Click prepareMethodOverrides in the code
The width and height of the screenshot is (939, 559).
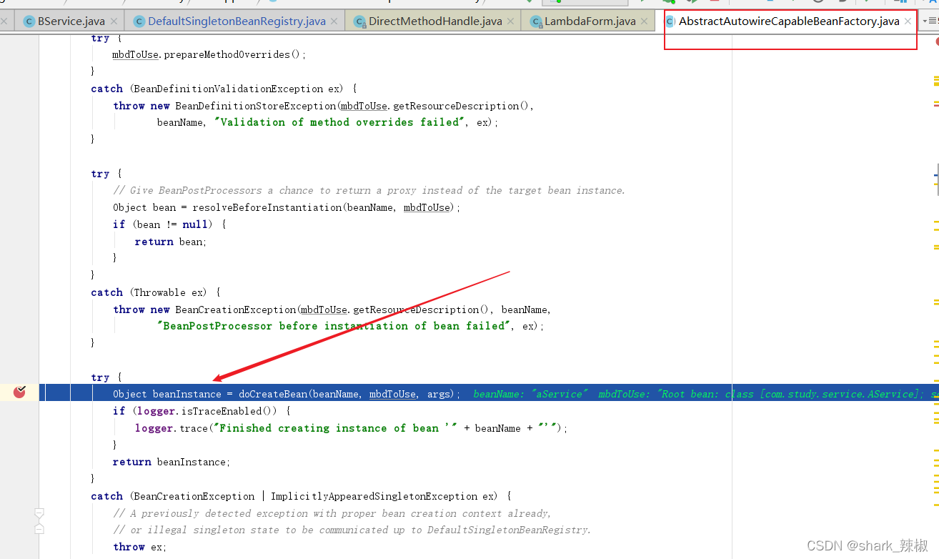[x=227, y=54]
